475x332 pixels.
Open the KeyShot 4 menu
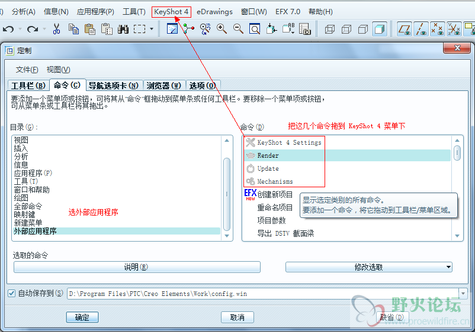171,12
